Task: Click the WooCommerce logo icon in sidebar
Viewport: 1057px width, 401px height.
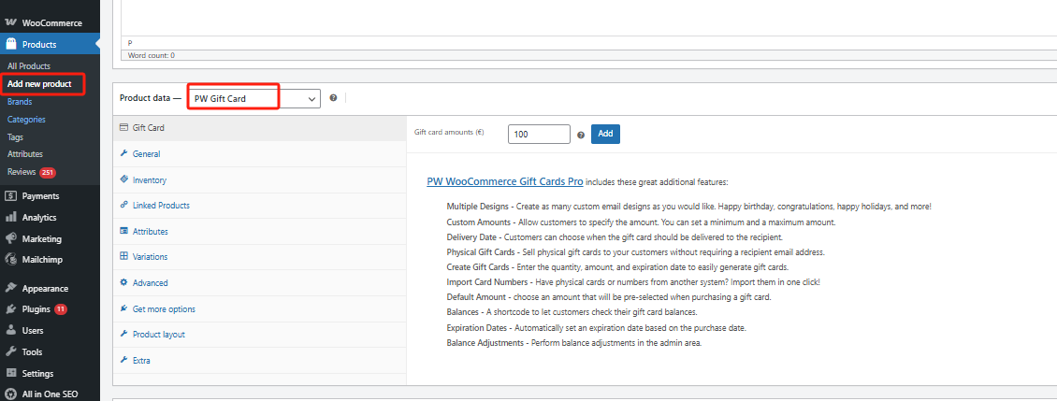Action: [x=10, y=21]
